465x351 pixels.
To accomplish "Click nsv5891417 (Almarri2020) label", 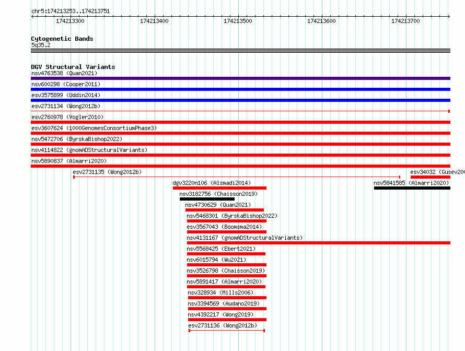I will [224, 282].
